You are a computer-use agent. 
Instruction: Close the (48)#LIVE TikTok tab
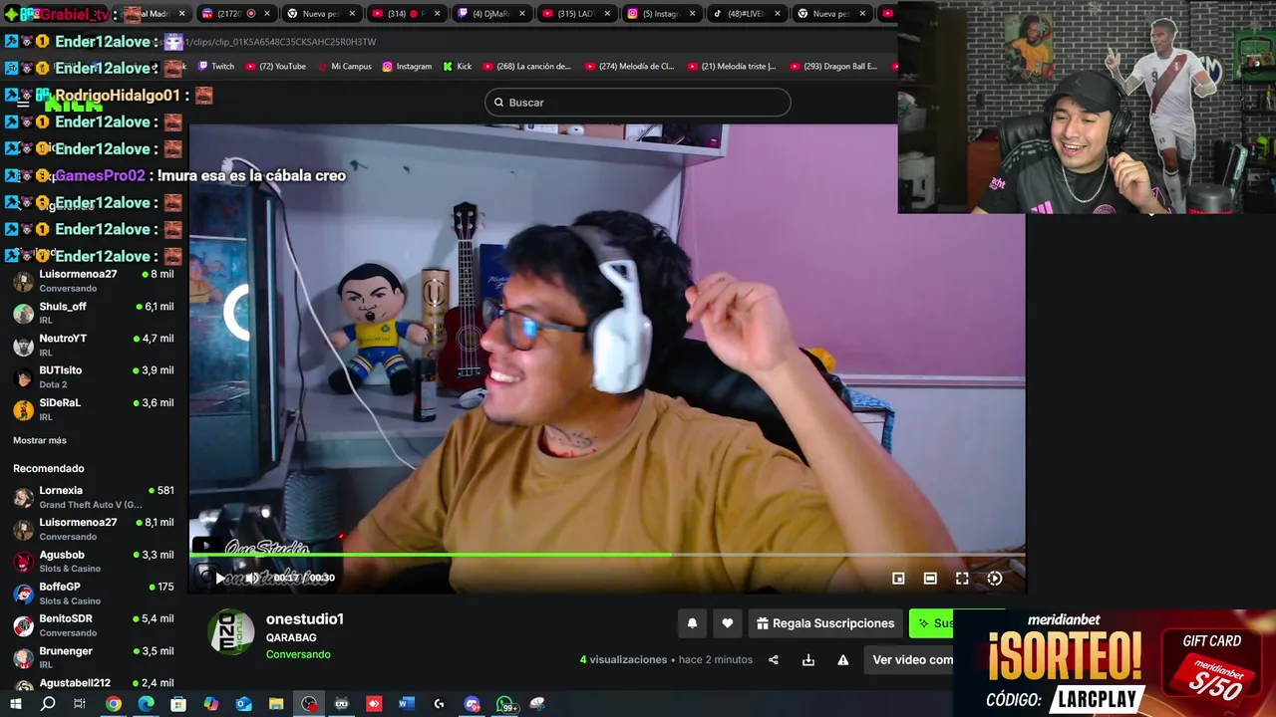coord(778,14)
